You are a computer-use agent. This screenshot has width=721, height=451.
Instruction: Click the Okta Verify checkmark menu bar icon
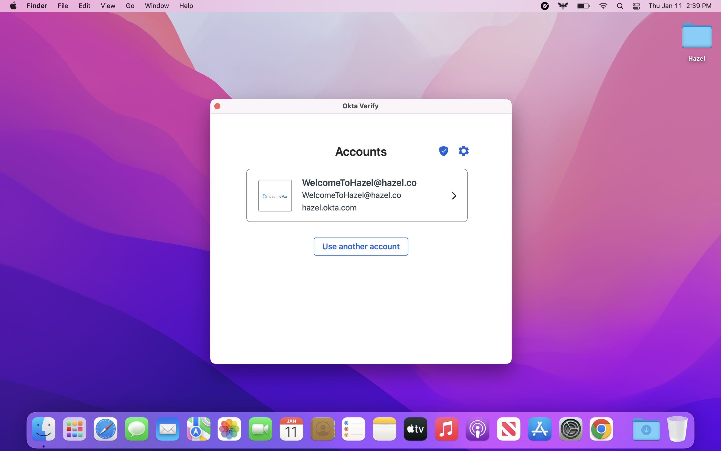[545, 6]
